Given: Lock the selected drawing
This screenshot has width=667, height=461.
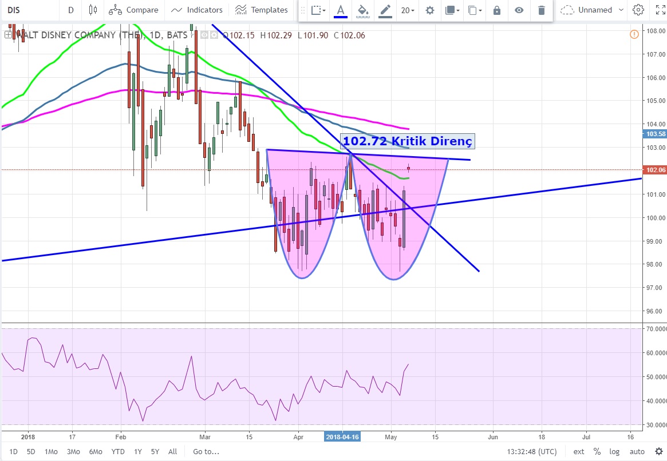Looking at the screenshot, I should (x=497, y=10).
